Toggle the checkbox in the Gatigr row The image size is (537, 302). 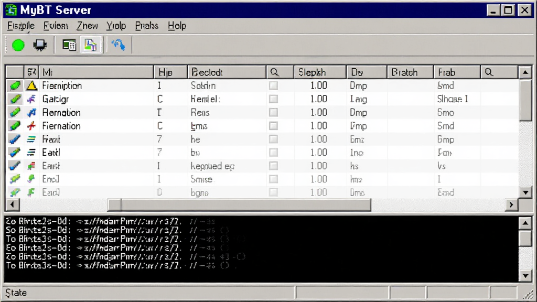click(x=273, y=99)
